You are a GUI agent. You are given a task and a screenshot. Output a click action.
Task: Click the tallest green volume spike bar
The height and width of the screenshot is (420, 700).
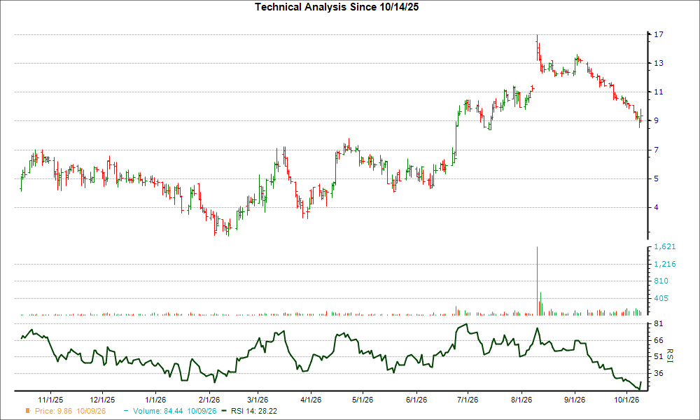pos(537,281)
